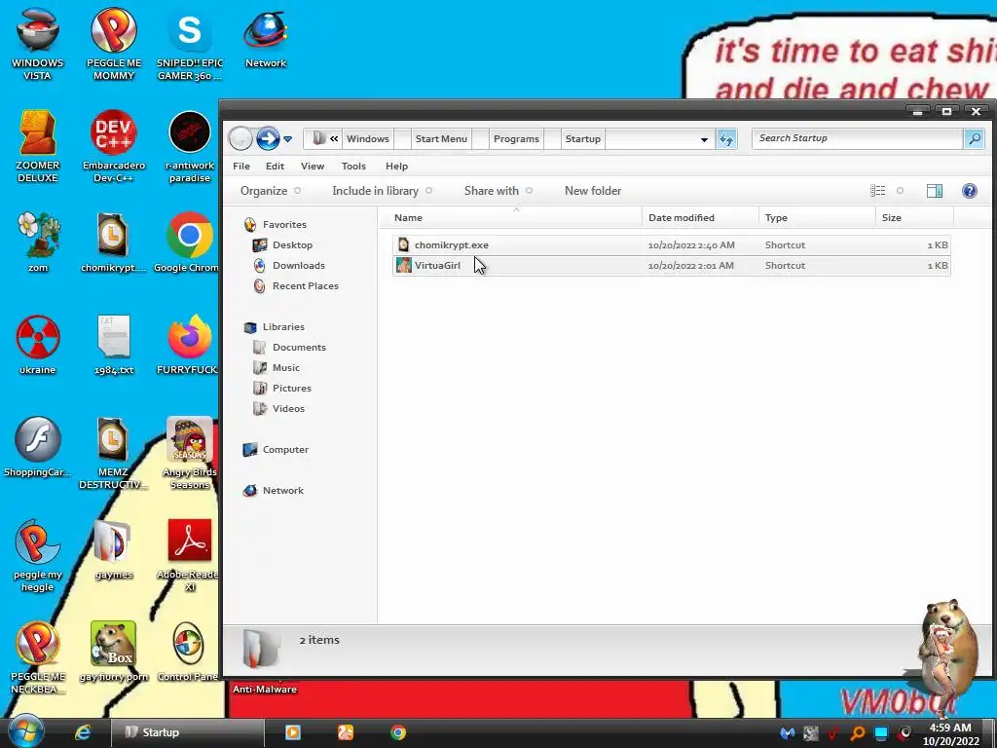
Task: Open the Organize dropdown
Action: coord(271,191)
